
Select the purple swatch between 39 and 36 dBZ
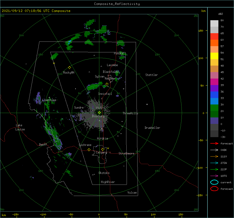point(214,88)
